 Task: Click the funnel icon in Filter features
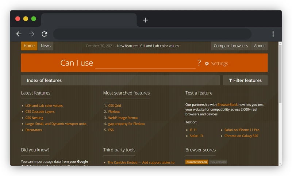coord(230,80)
